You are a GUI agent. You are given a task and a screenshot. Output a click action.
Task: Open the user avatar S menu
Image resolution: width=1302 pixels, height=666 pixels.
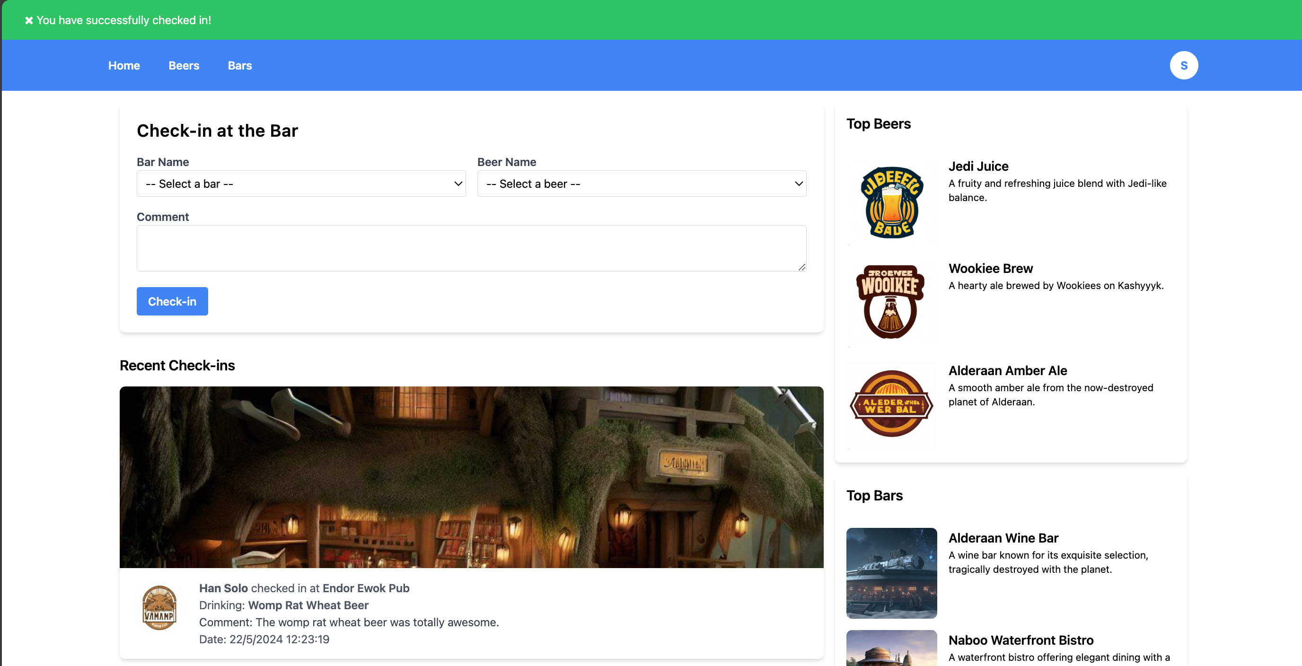point(1183,65)
